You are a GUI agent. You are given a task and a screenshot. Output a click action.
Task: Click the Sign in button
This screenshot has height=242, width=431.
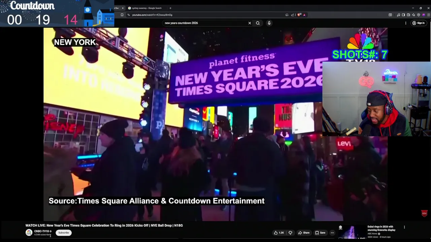click(419, 23)
